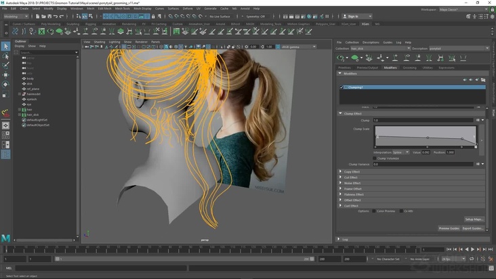Open the Deform menu

(188, 9)
